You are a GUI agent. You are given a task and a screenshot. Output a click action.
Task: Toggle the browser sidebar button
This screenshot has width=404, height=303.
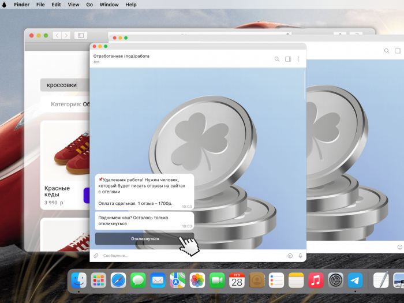pyautogui.click(x=81, y=35)
